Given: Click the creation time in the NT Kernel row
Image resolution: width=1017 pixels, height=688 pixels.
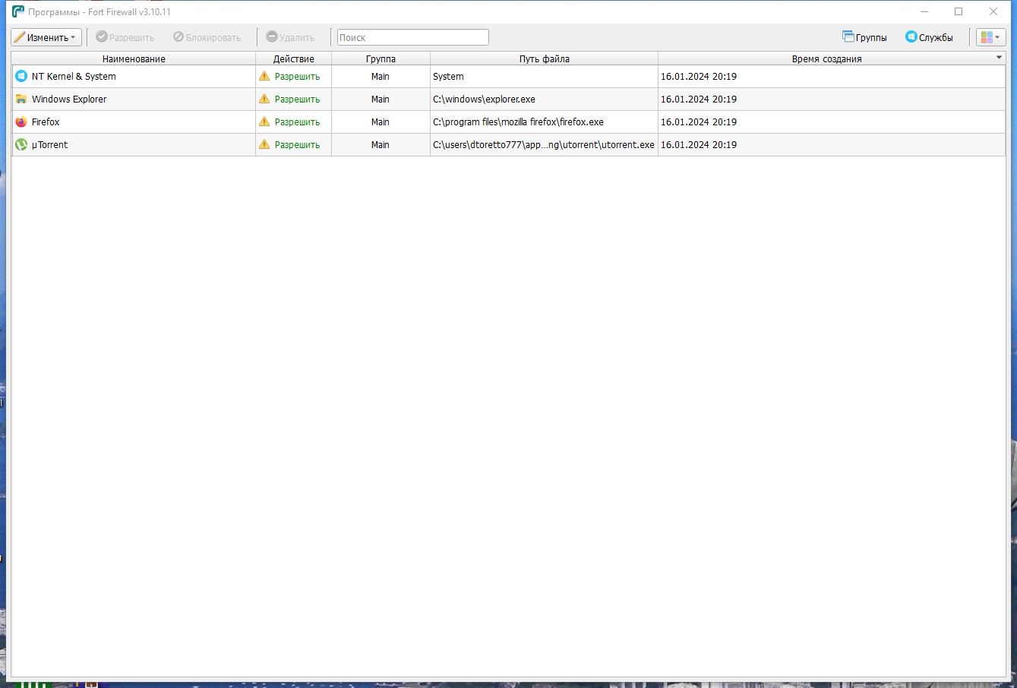Looking at the screenshot, I should coord(699,77).
